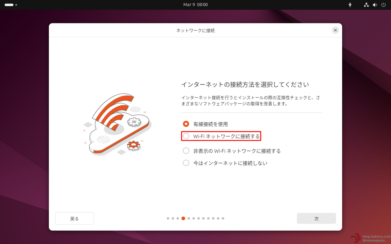Click the Wi-Fi cloud illustration
Viewport: 391px width, 244px height.
(116, 124)
